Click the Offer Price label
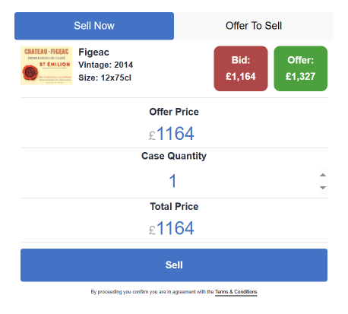 pyautogui.click(x=174, y=112)
